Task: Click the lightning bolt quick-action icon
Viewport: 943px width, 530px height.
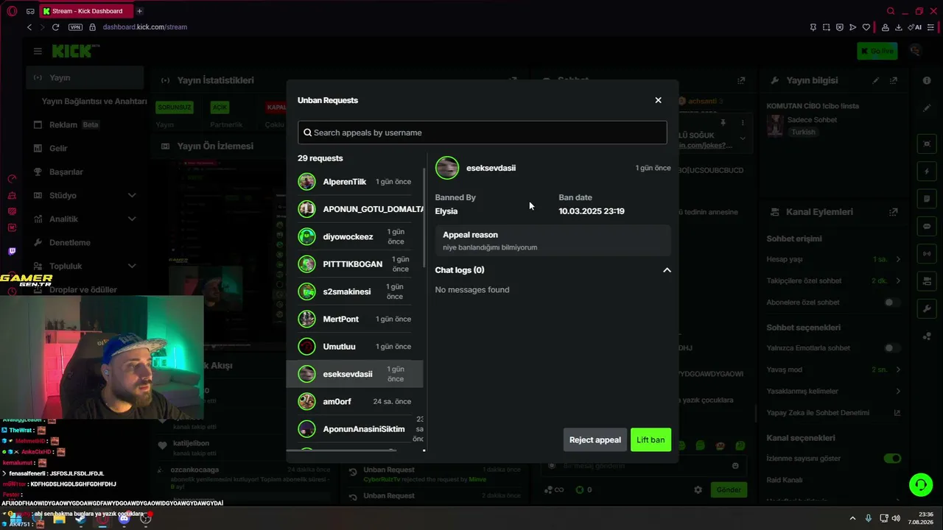Action: [x=927, y=172]
